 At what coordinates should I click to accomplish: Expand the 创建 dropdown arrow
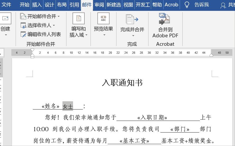click(x=6, y=35)
